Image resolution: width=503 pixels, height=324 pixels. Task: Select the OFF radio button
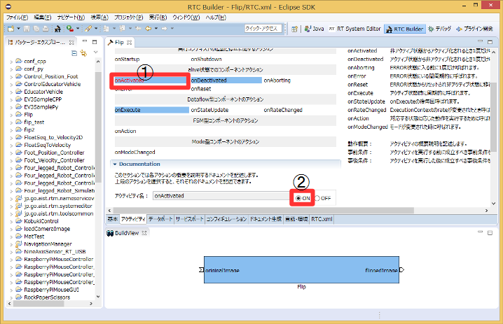pos(317,198)
